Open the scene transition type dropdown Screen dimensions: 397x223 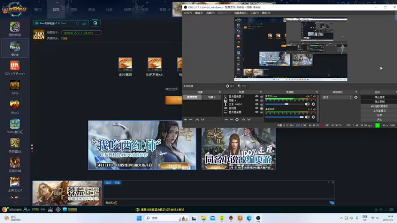click(337, 97)
